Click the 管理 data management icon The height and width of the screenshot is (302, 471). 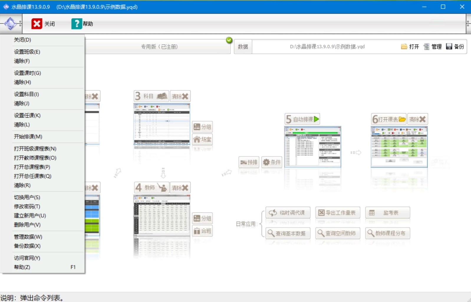[426, 47]
